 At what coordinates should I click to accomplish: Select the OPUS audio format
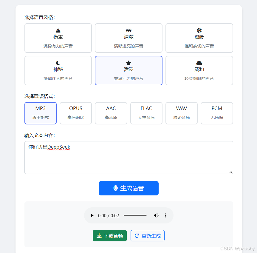coord(75,113)
